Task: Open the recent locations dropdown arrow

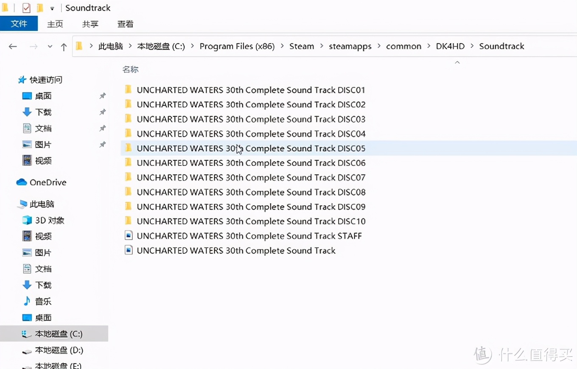Action: point(50,47)
